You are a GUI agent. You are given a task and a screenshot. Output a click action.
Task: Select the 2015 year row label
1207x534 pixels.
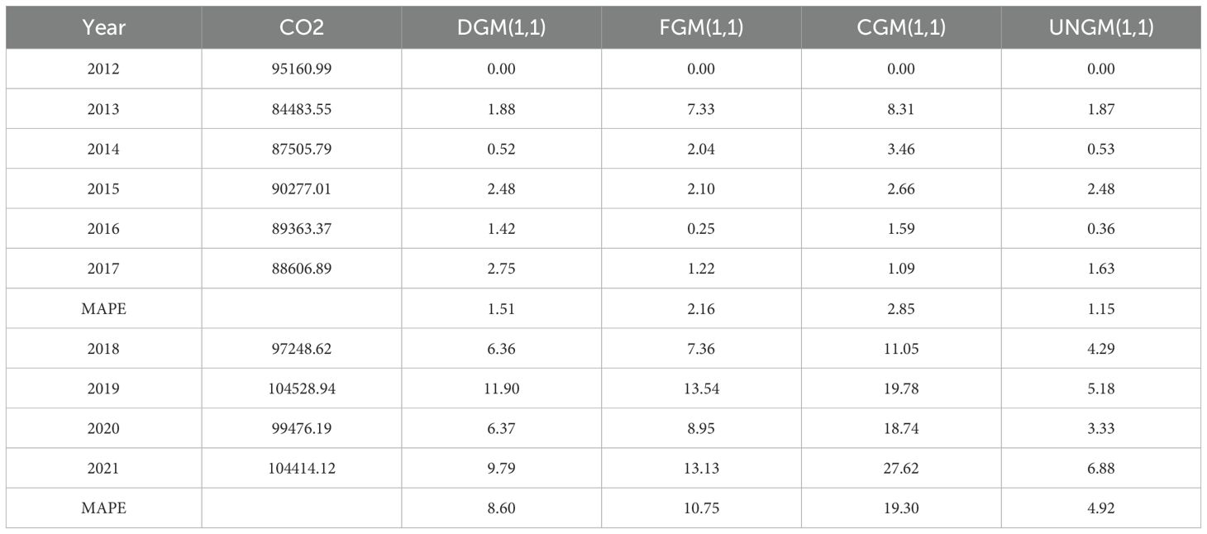pyautogui.click(x=103, y=189)
